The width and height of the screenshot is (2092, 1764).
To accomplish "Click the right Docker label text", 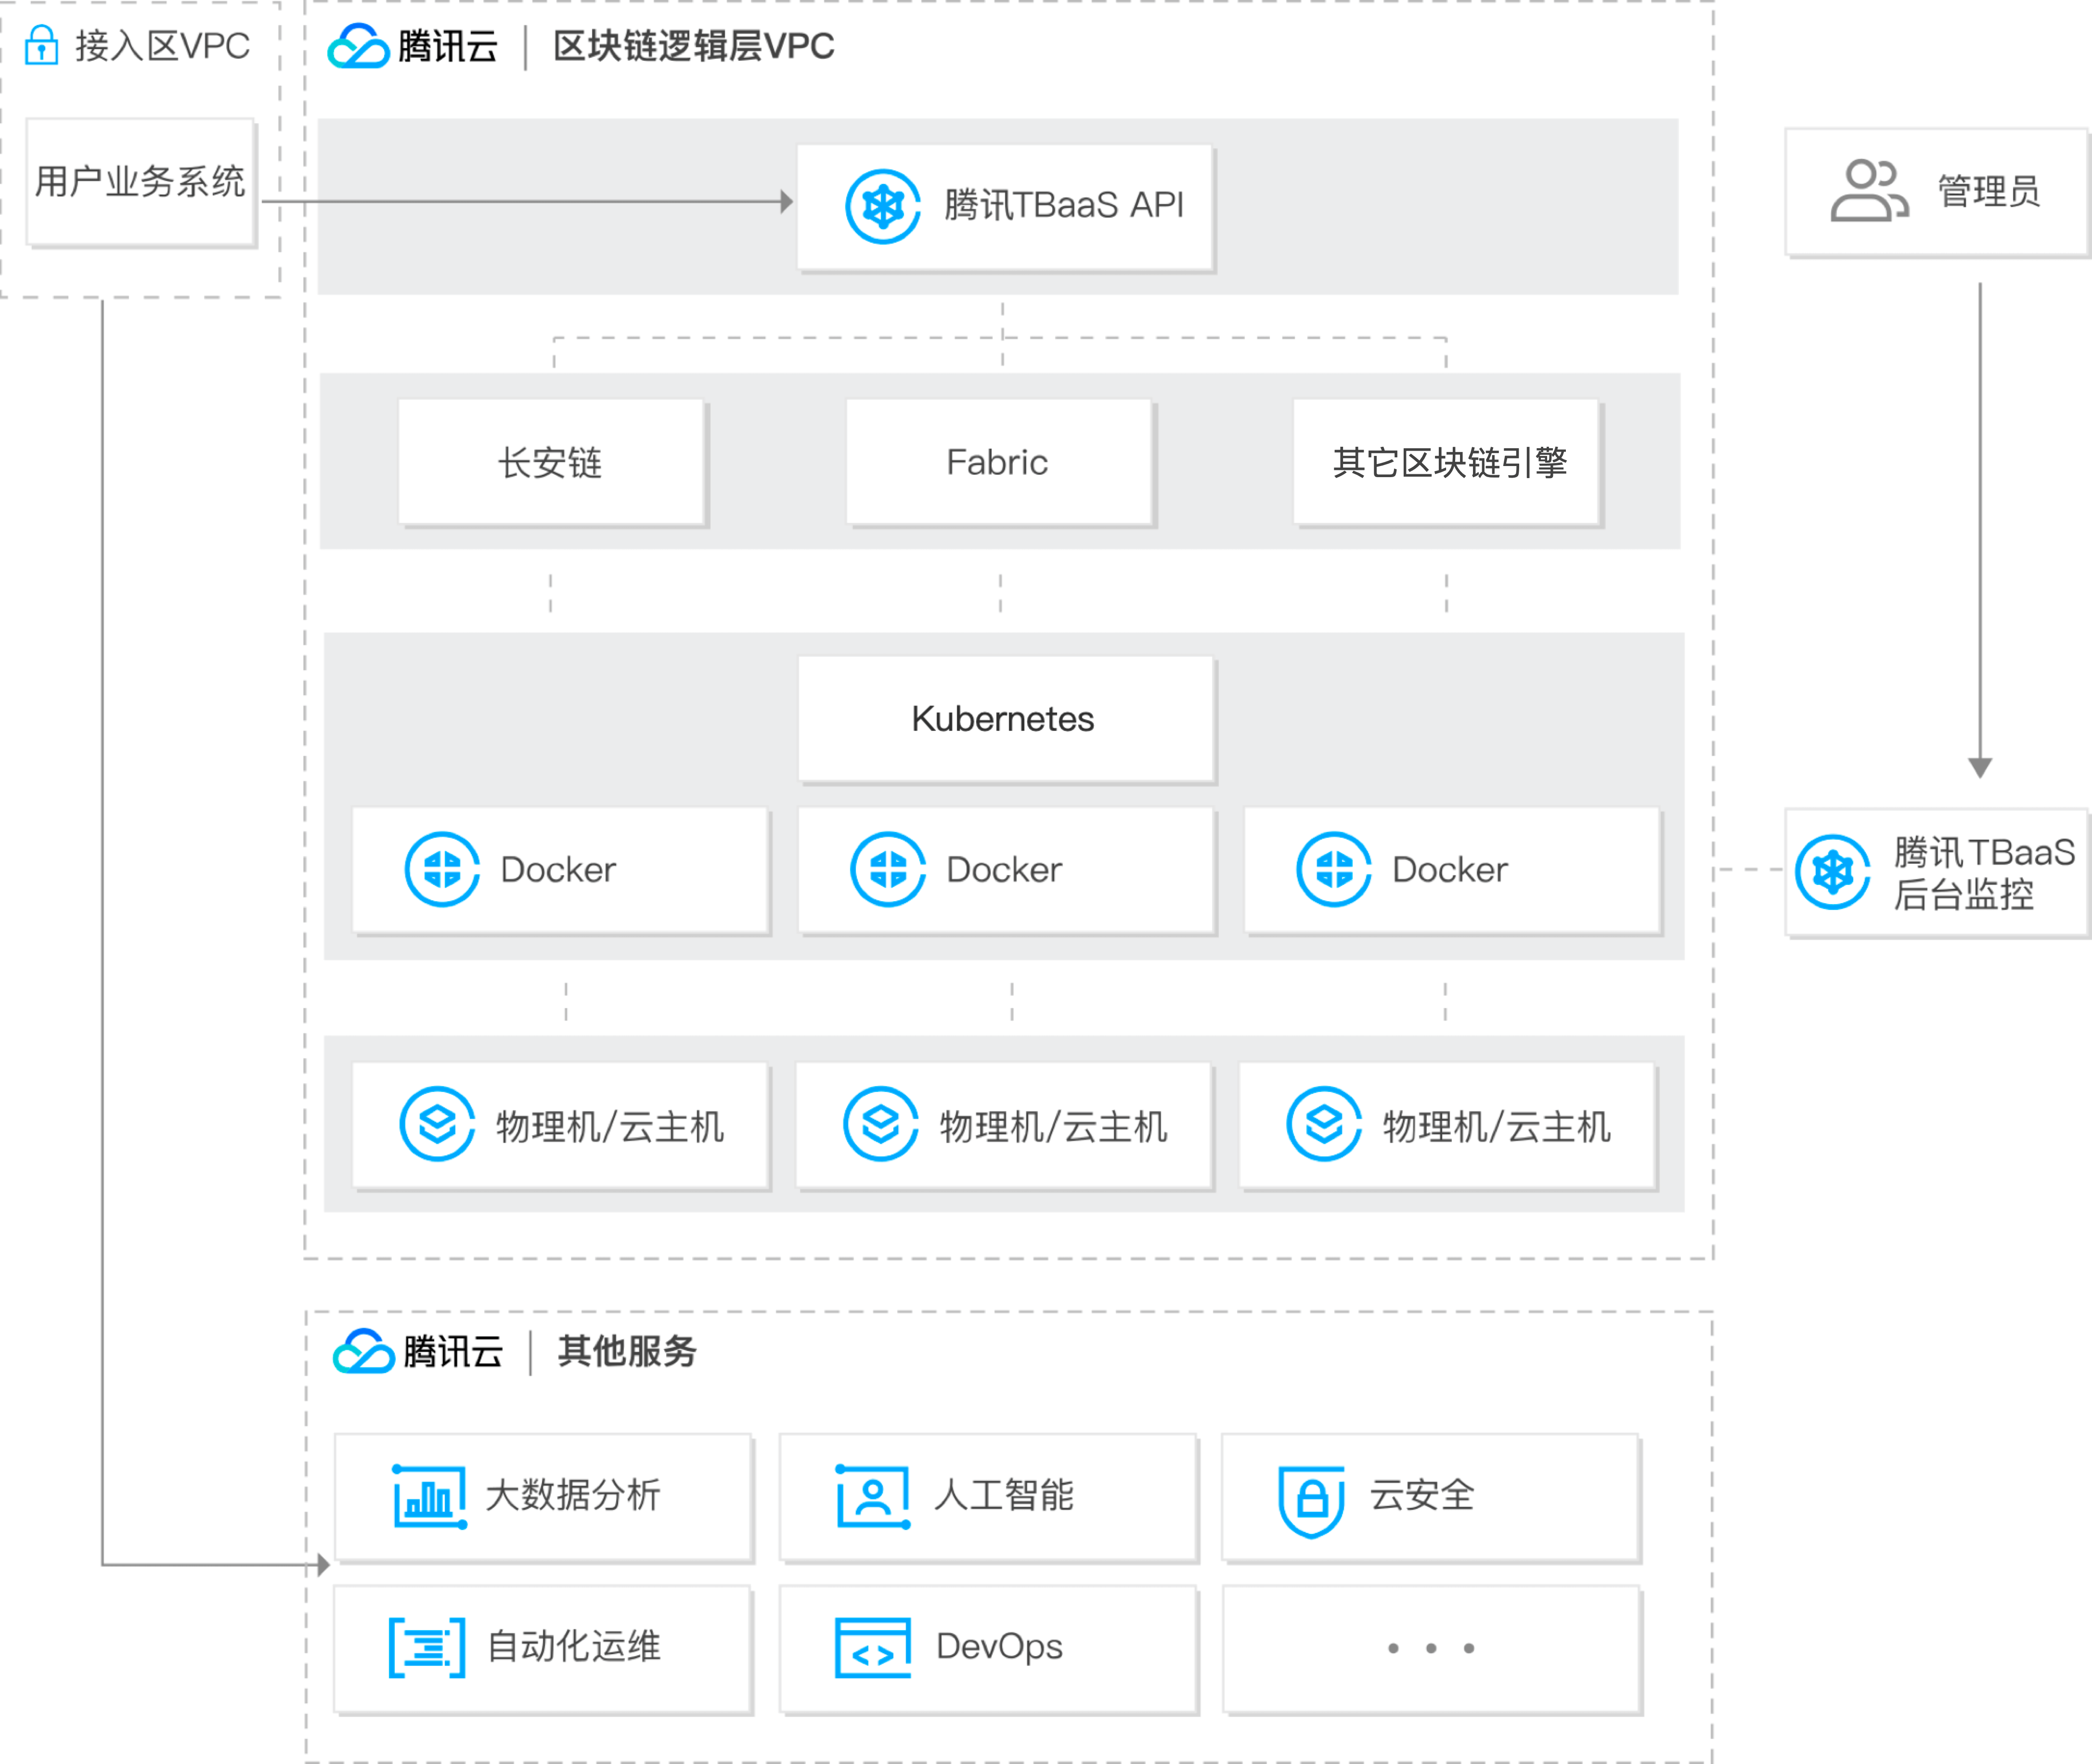I will (1450, 870).
